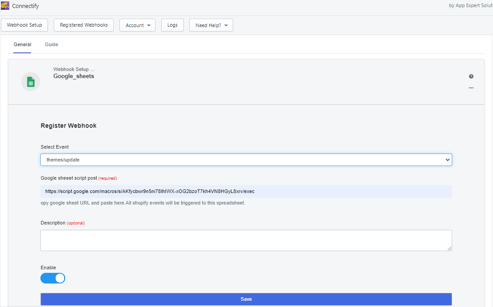493x307 pixels.
Task: Click the textarea resize handle of Description
Action: point(449,248)
